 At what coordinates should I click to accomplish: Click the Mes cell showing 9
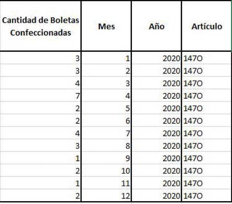(x=106, y=158)
